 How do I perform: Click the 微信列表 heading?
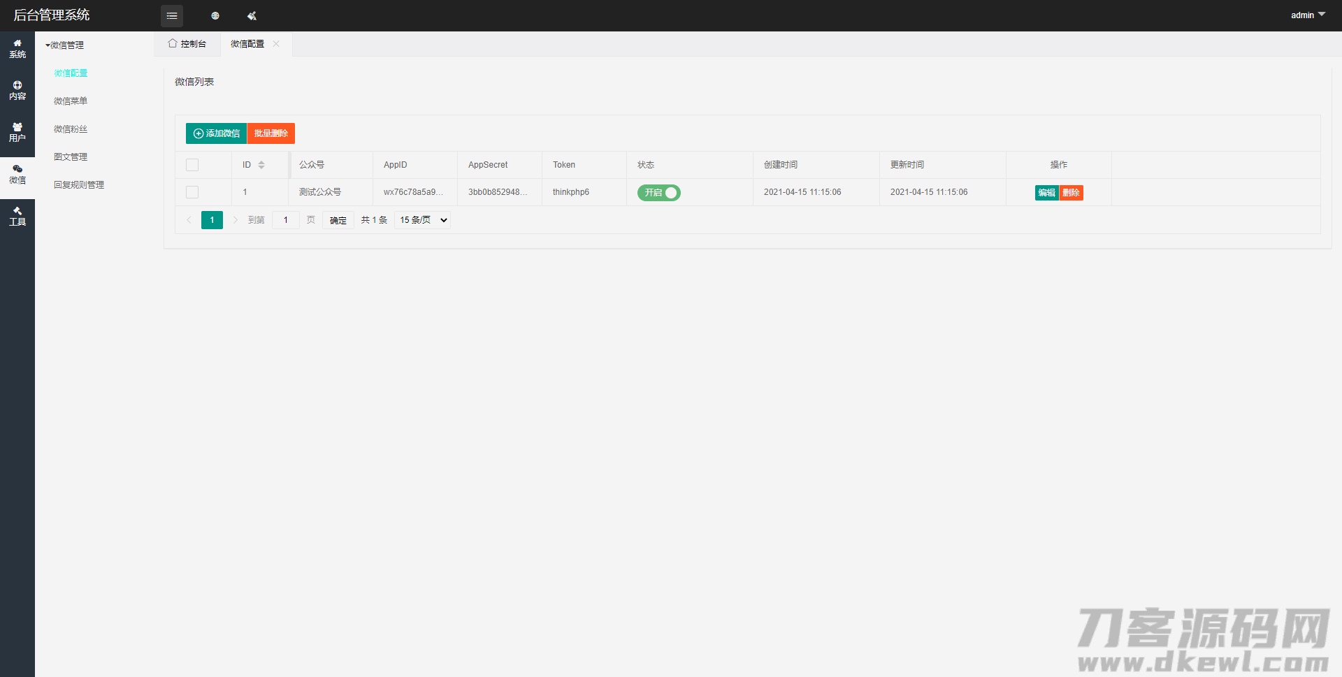(x=194, y=82)
